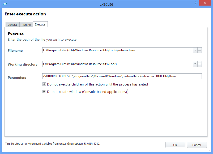Expand the Filename dropdown arrow
The image size is (213, 154).
tap(195, 50)
